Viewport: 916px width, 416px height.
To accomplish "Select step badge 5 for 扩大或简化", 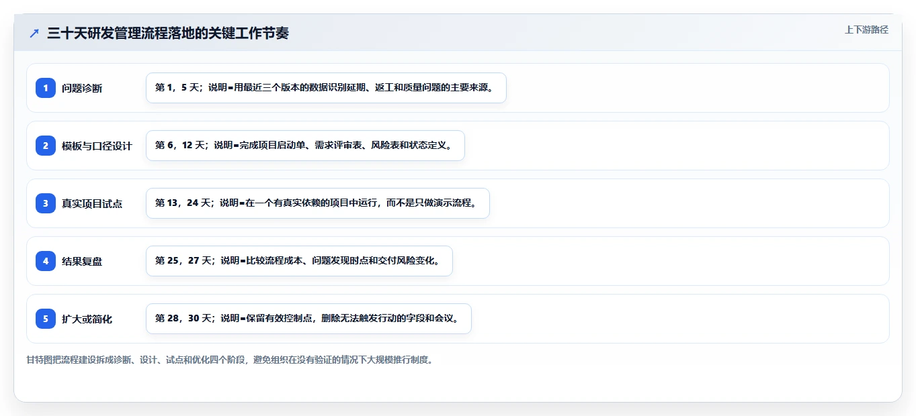I will [x=46, y=319].
